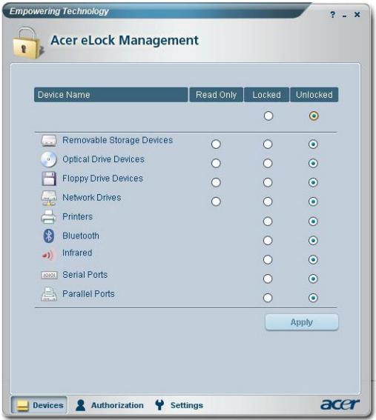This screenshot has height=420, width=376.
Task: Click the 'Bluetooth' label
Action: click(x=80, y=236)
